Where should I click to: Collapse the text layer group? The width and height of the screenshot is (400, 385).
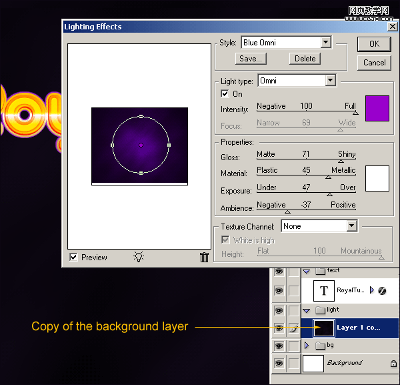pyautogui.click(x=307, y=271)
